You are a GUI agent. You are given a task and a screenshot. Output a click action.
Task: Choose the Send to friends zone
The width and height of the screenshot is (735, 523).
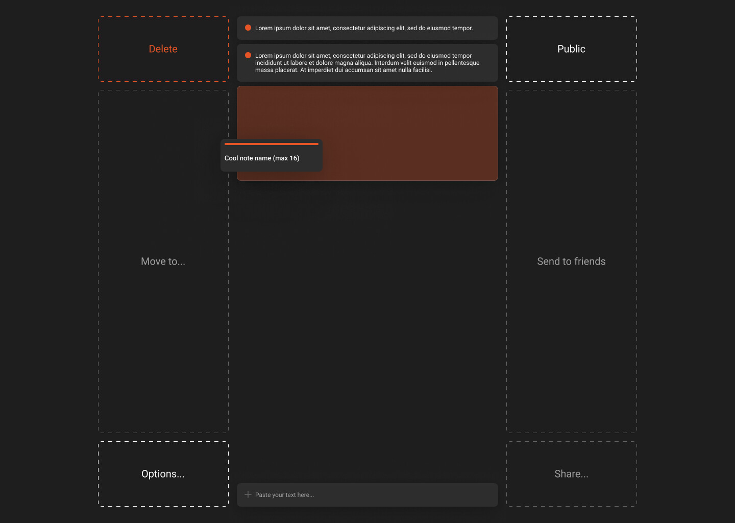click(x=572, y=261)
